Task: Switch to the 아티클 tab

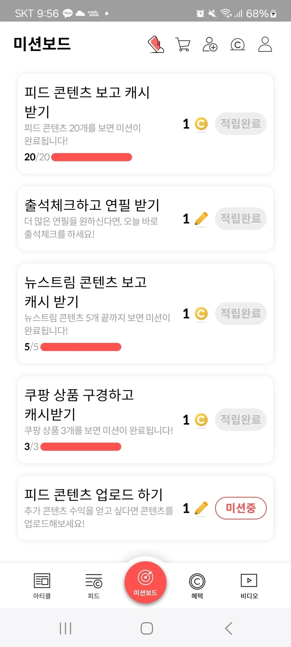Action: (42, 585)
